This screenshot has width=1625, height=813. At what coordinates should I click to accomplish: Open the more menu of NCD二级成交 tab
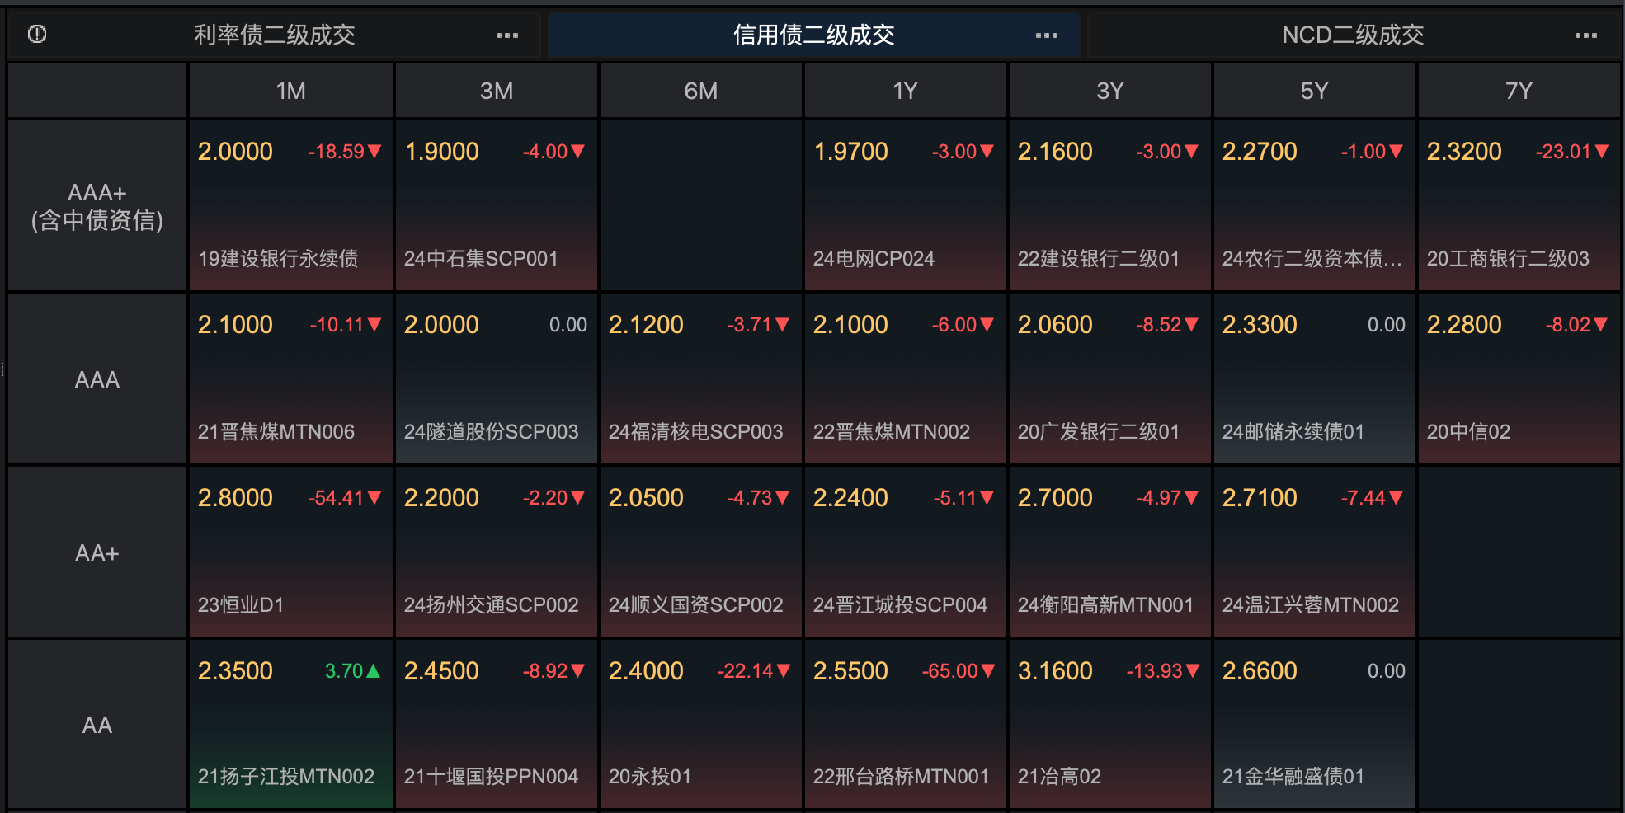tap(1585, 35)
